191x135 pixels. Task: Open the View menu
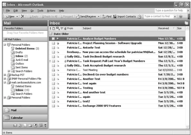[24, 11]
